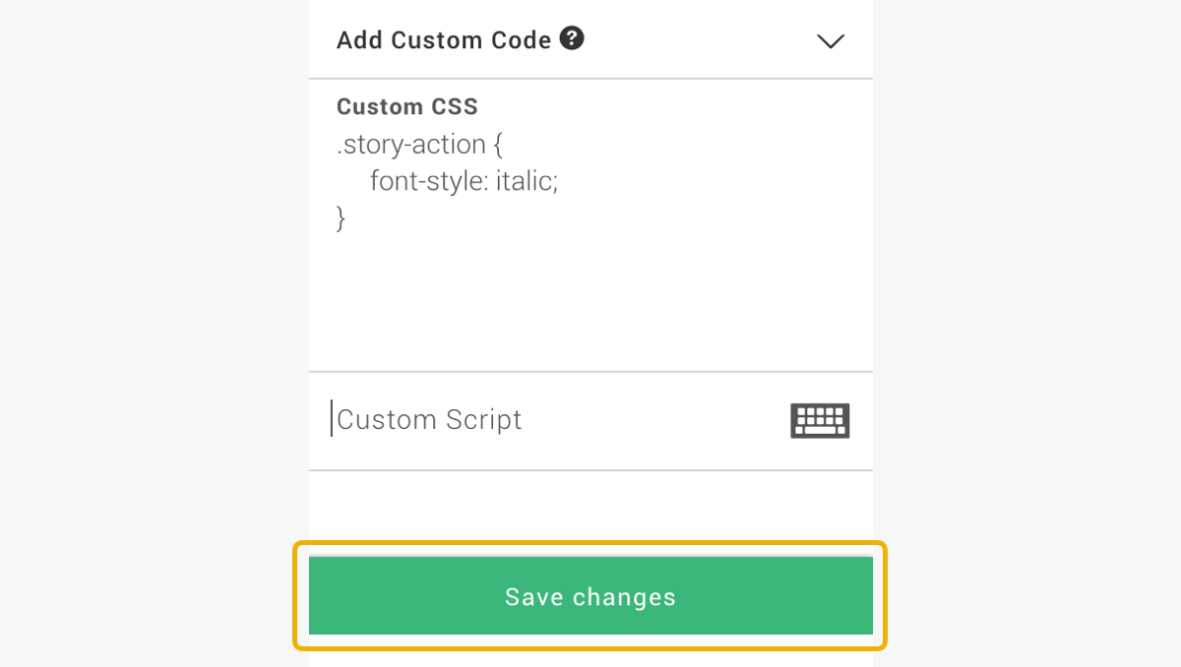This screenshot has width=1181, height=667.
Task: Click the Custom Script placeholder text
Action: 429,420
